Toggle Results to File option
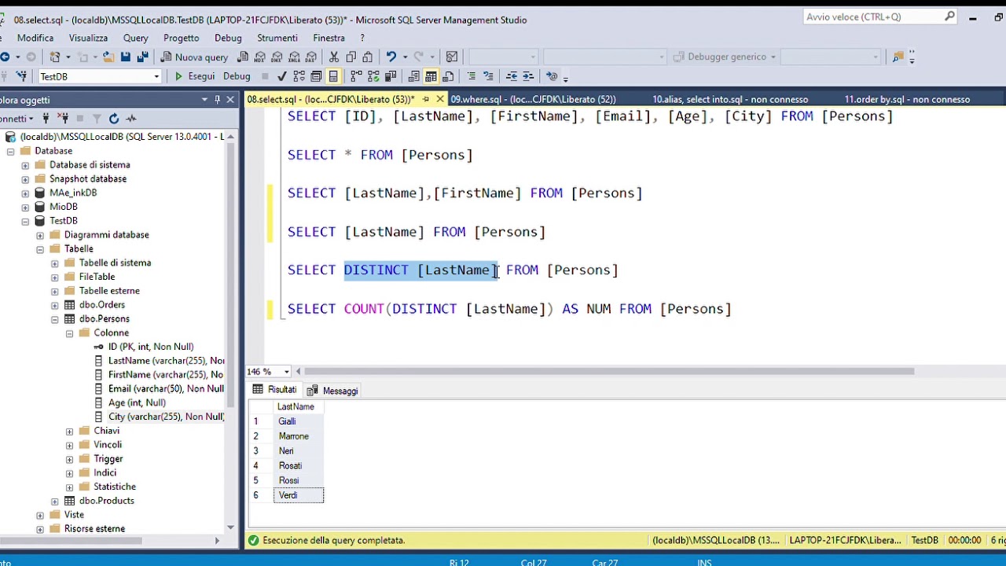1006x566 pixels. point(448,76)
